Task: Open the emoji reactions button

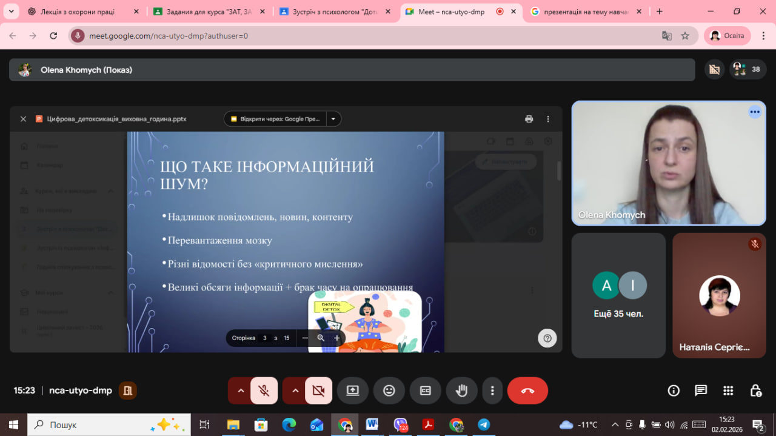Action: [389, 391]
